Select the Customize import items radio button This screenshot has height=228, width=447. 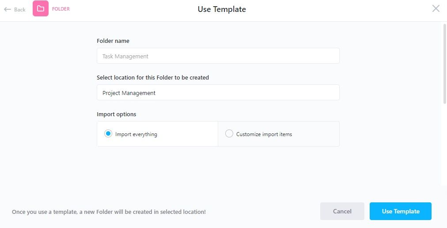pyautogui.click(x=229, y=134)
